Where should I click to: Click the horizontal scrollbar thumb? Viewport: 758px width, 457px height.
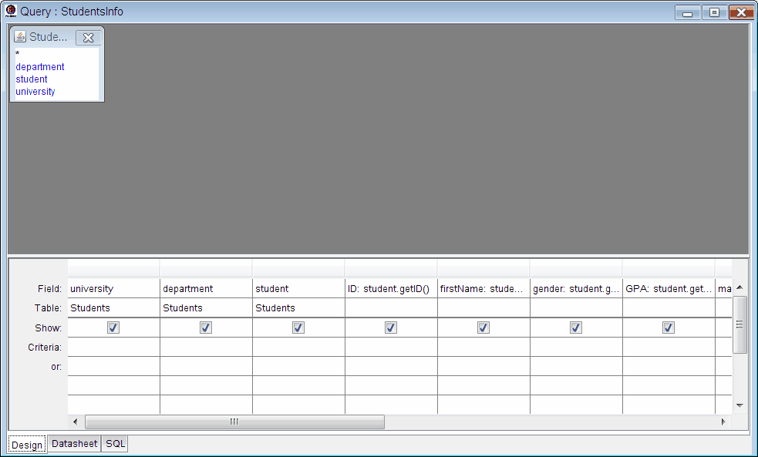click(x=235, y=422)
